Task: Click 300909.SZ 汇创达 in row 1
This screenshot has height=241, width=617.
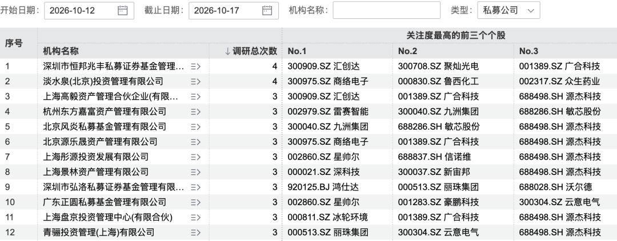Action: coord(323,67)
